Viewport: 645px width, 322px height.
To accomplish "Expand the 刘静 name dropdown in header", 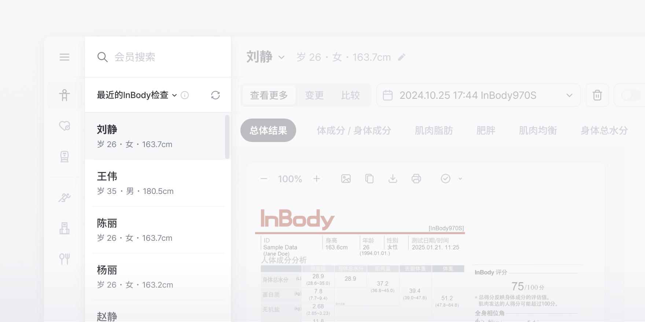I will [x=281, y=57].
